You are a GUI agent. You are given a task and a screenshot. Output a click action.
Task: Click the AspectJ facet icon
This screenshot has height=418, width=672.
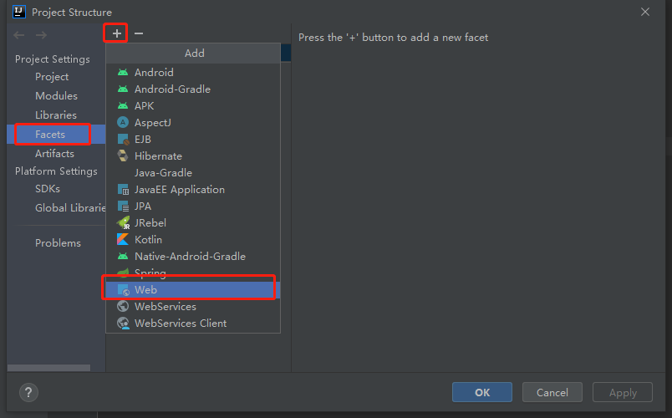pos(123,123)
